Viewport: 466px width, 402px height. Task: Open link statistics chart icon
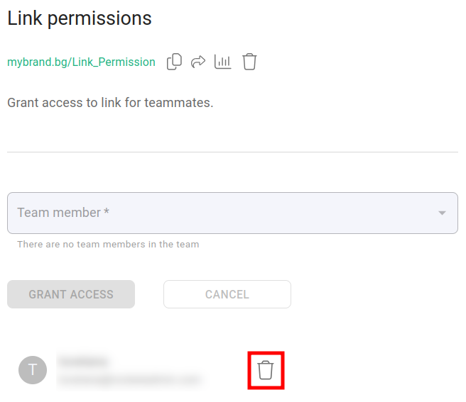click(x=223, y=62)
